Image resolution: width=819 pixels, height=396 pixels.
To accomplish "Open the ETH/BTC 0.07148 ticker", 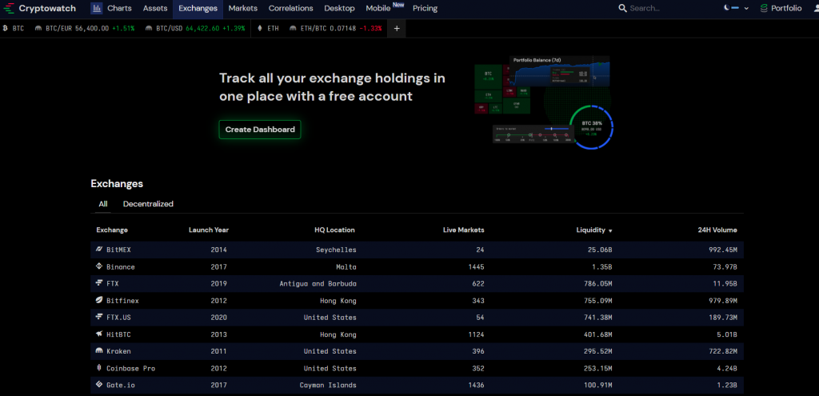I will (335, 28).
